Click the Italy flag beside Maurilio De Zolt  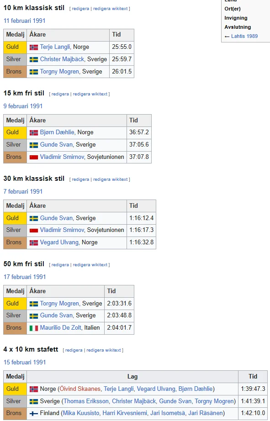34,328
